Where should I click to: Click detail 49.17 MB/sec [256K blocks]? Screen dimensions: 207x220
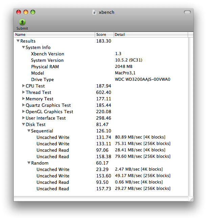point(143,176)
